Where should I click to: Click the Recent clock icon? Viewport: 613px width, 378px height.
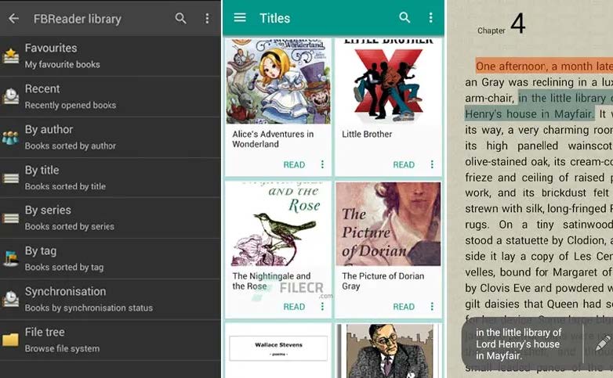(x=10, y=96)
